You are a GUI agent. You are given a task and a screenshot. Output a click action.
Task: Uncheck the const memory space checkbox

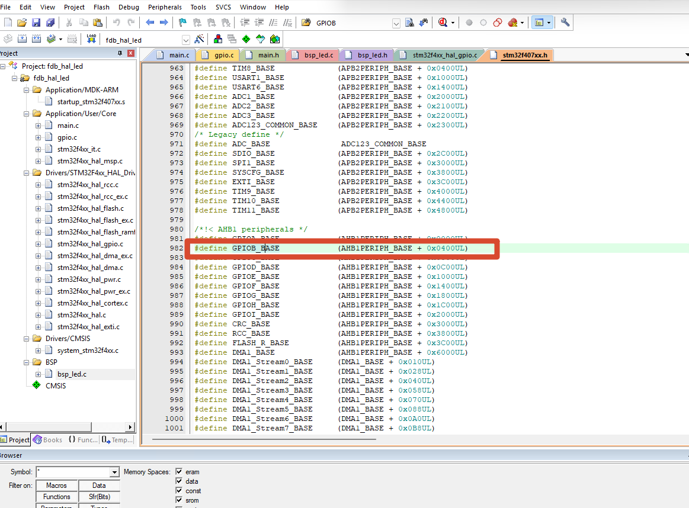point(179,490)
